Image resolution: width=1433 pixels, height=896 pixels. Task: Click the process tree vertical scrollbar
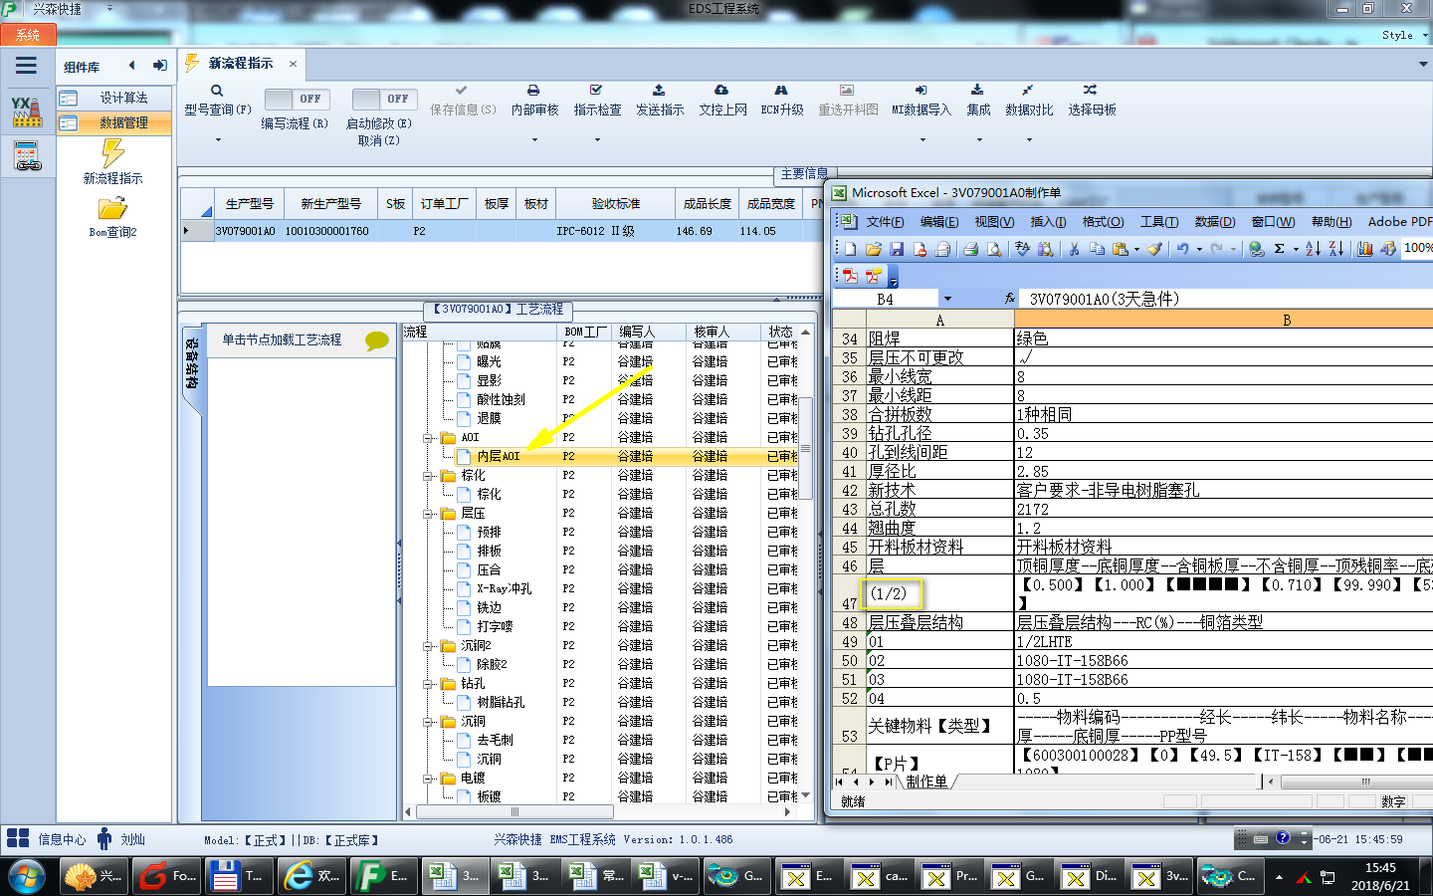point(805,450)
